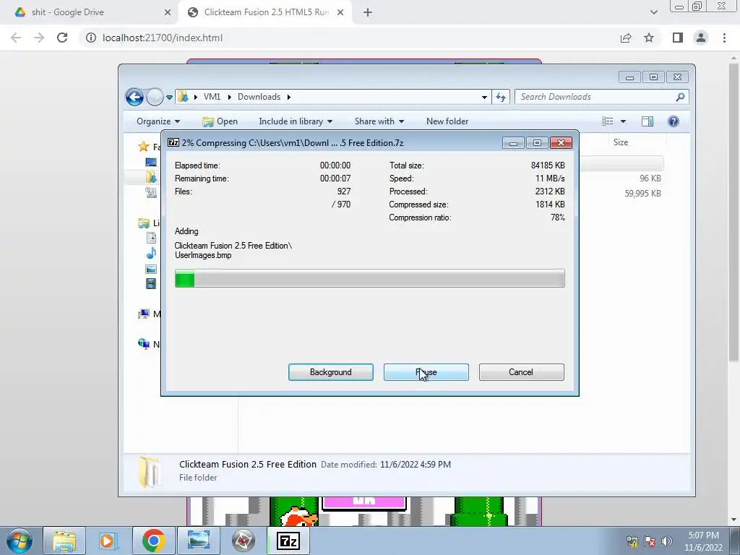Open Chrome from taskbar

153,541
